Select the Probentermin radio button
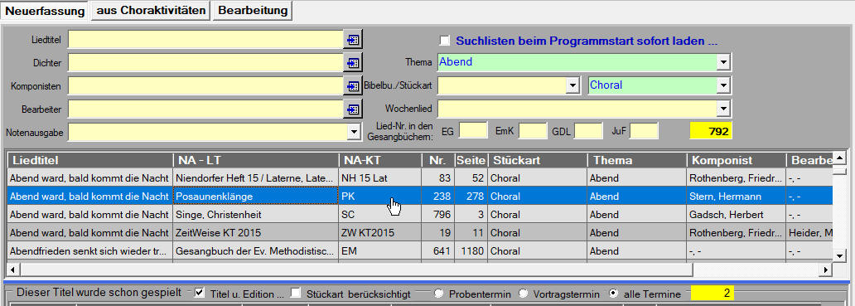The height and width of the screenshot is (306, 855). pyautogui.click(x=438, y=294)
